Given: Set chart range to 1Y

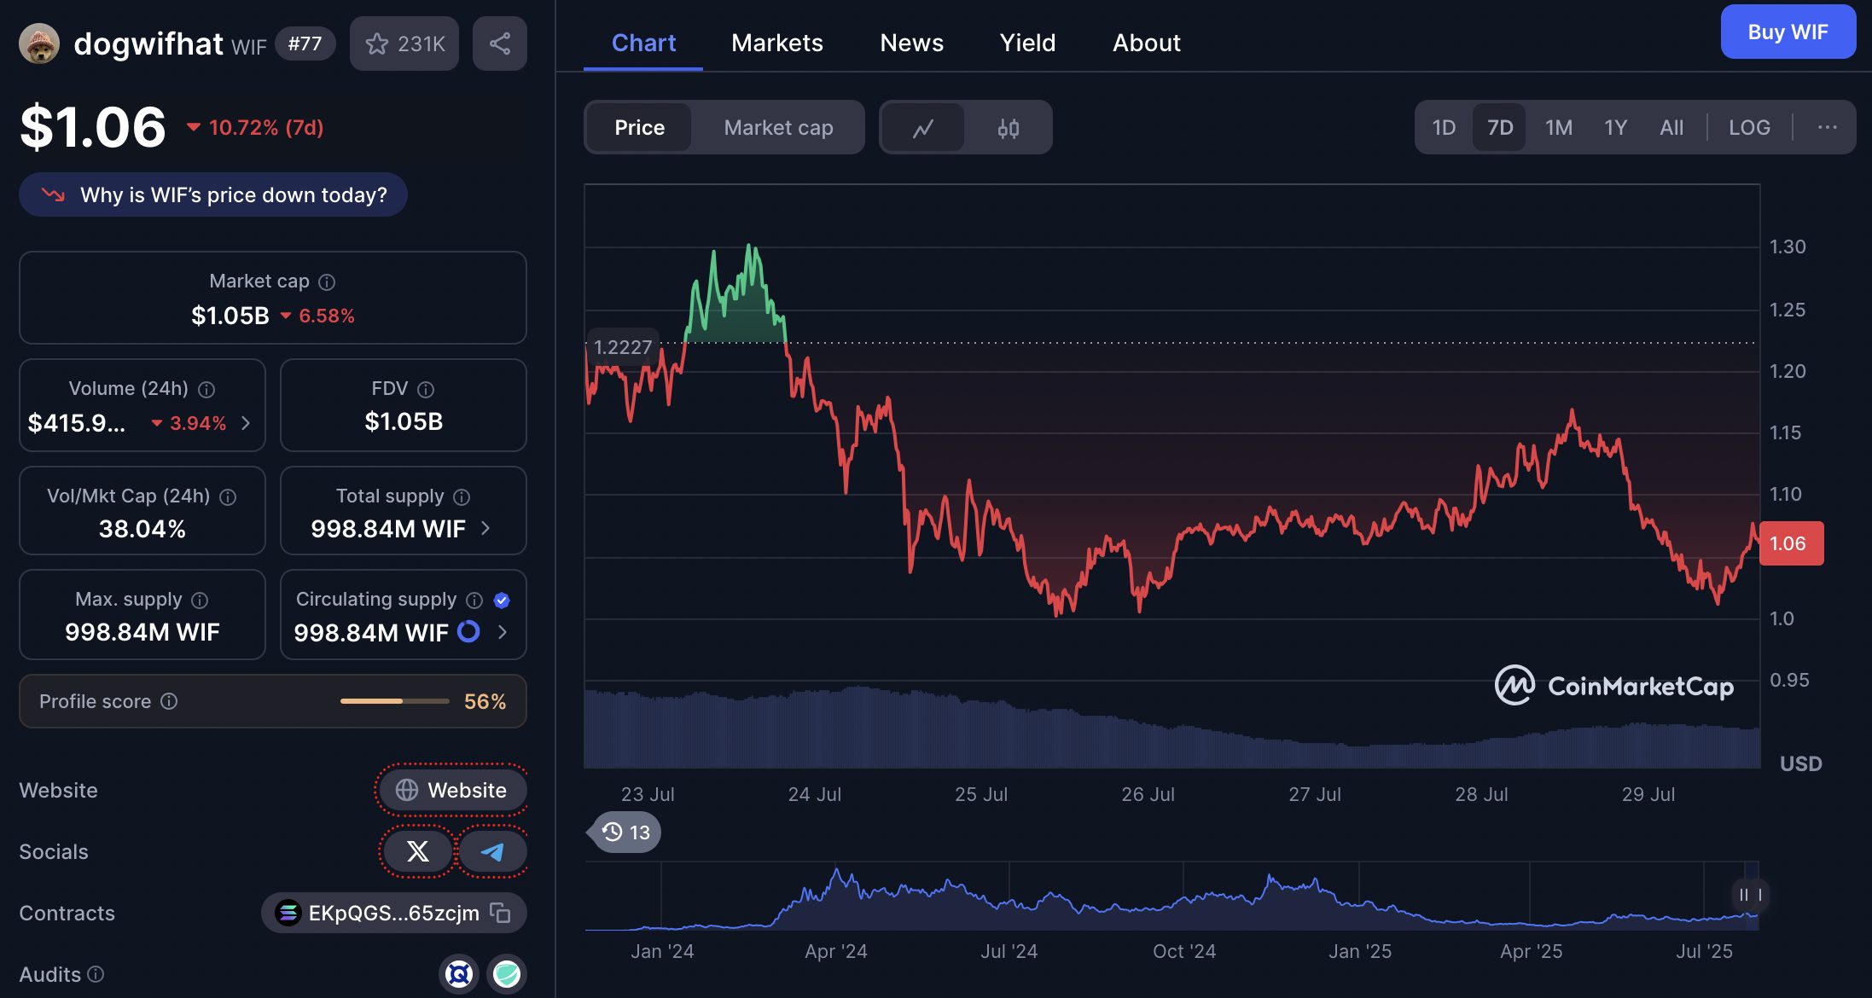Looking at the screenshot, I should [x=1615, y=127].
